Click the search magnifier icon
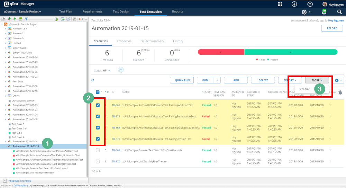The width and height of the screenshot is (346, 188). pos(339,12)
